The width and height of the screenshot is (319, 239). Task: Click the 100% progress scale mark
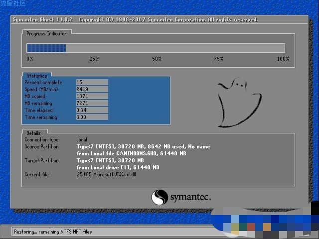tap(283, 59)
